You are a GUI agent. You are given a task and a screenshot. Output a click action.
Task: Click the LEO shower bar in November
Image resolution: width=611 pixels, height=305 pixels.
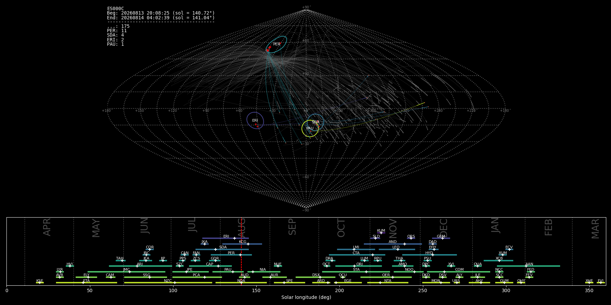[397, 249]
